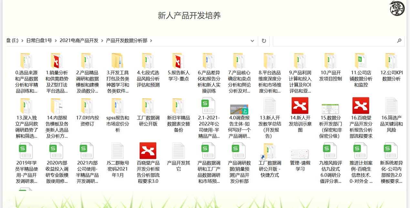Open shortcut 工厂数据调研公开版 - 快捷方式
Viewport: 410px width, 208px height.
pos(269,160)
